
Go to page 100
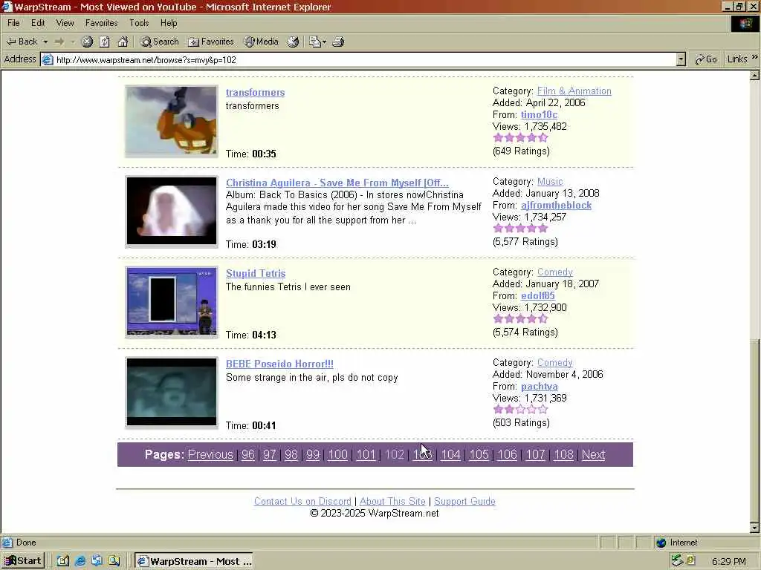click(338, 455)
